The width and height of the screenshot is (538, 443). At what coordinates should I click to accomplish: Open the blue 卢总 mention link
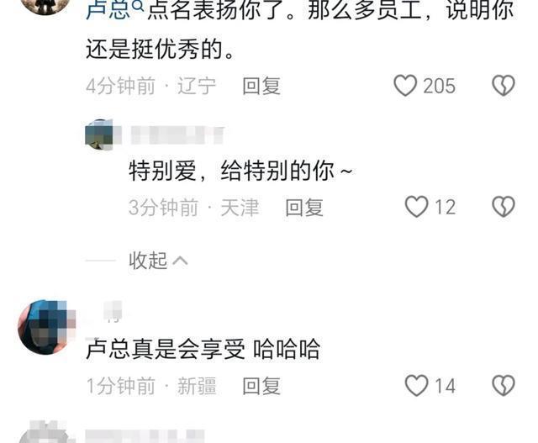pos(108,9)
